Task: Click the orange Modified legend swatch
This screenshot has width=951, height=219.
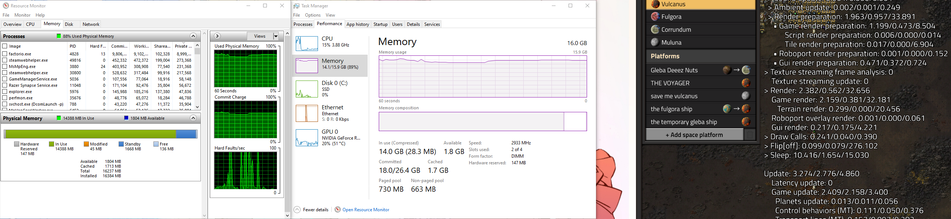Action: point(86,144)
